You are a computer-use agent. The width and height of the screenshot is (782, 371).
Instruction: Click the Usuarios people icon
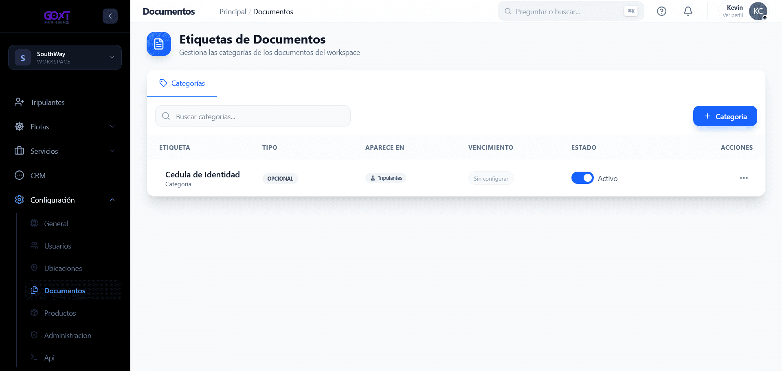pos(34,245)
